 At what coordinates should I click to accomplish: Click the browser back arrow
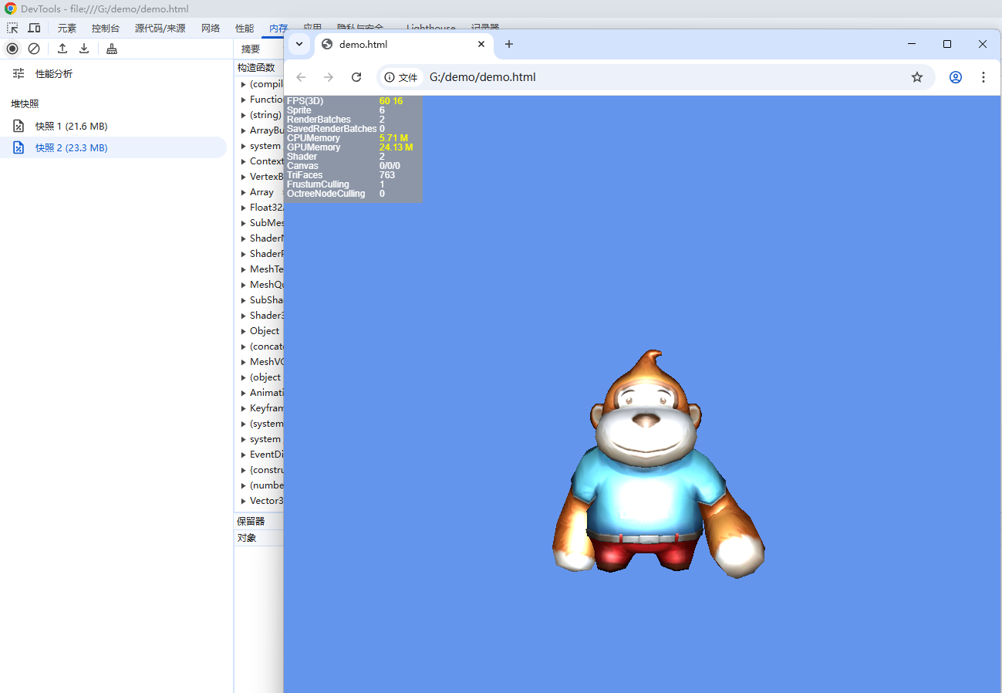point(301,77)
